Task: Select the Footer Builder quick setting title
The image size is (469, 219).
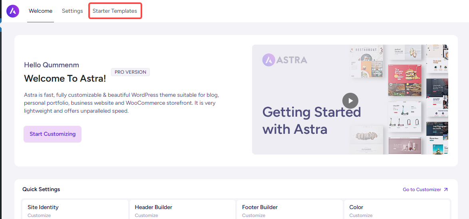Action: (260, 207)
